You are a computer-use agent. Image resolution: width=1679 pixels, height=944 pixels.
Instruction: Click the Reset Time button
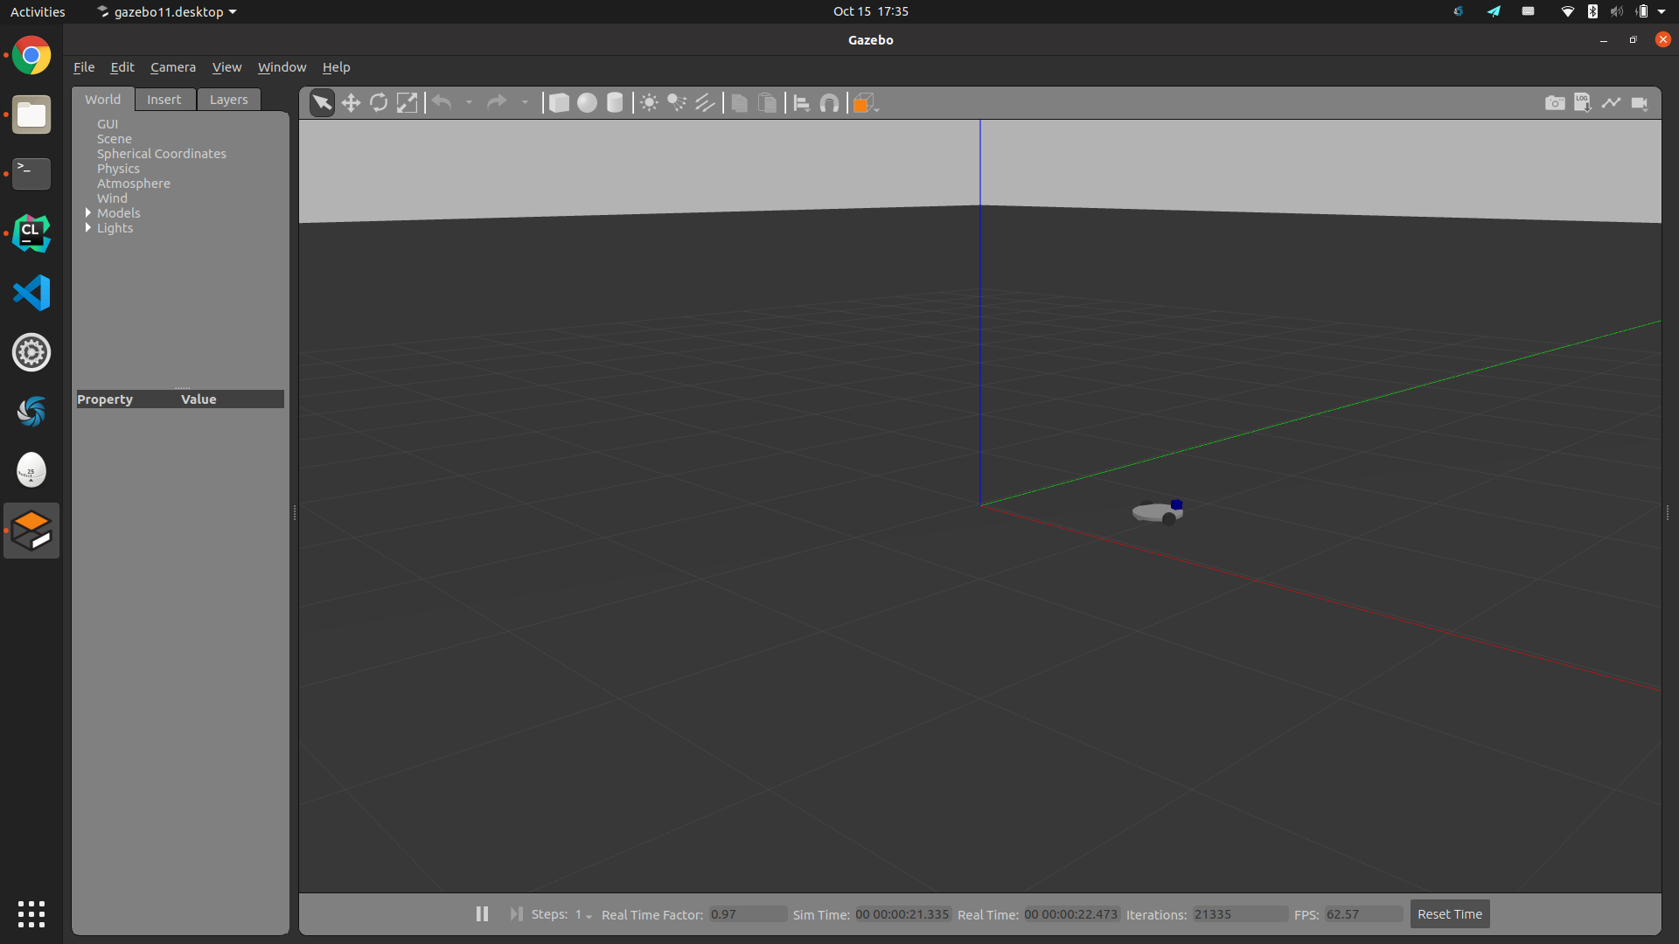(1449, 914)
